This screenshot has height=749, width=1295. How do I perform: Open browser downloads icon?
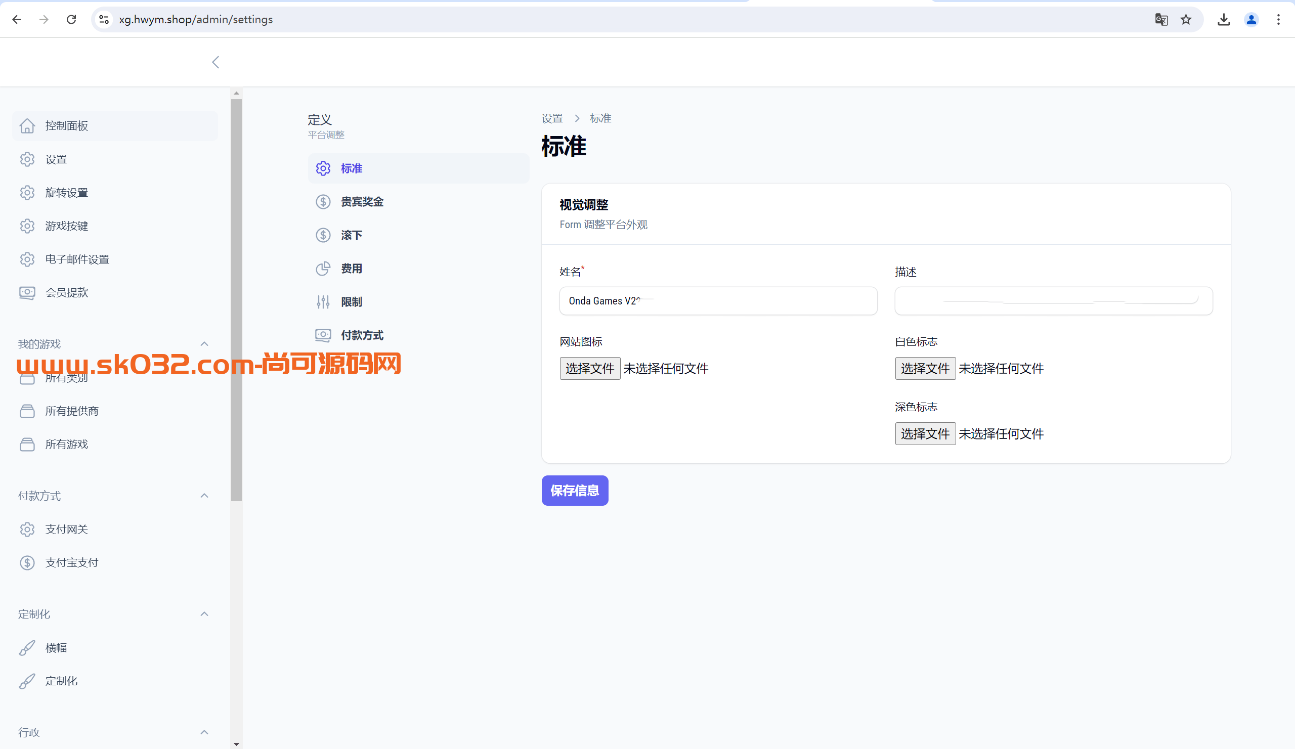pos(1224,20)
